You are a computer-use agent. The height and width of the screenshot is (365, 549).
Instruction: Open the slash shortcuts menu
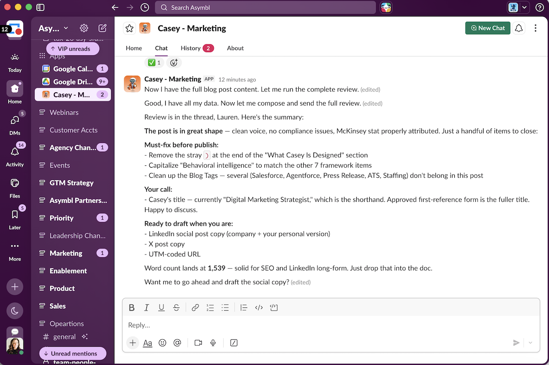(x=234, y=343)
